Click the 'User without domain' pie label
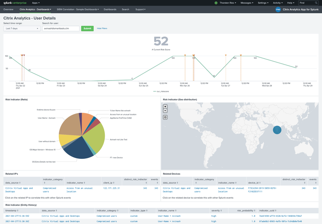Image resolution: width=322 pixels, height=224 pixels. coord(47,141)
